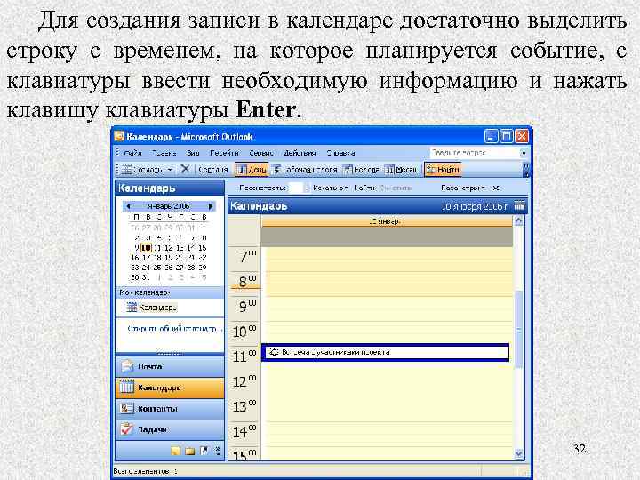
Task: Click the Просмотреть search field
Action: coord(295,188)
